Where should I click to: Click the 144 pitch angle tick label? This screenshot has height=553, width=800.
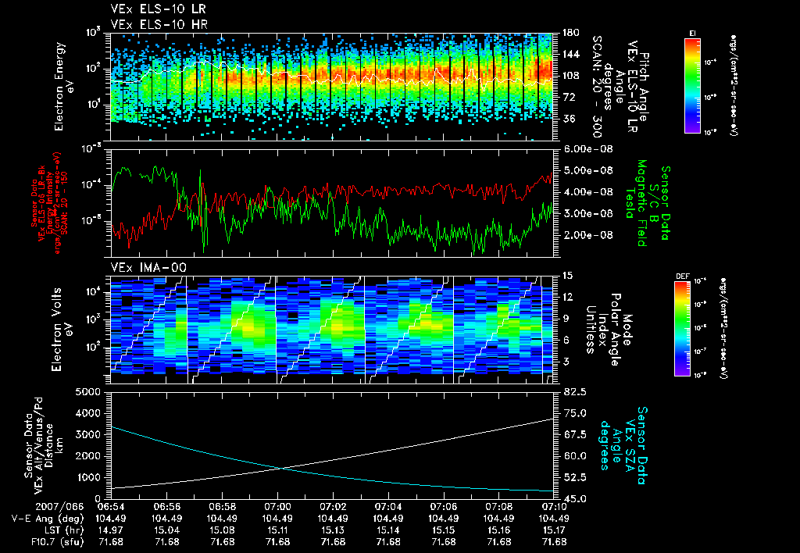tap(570, 54)
